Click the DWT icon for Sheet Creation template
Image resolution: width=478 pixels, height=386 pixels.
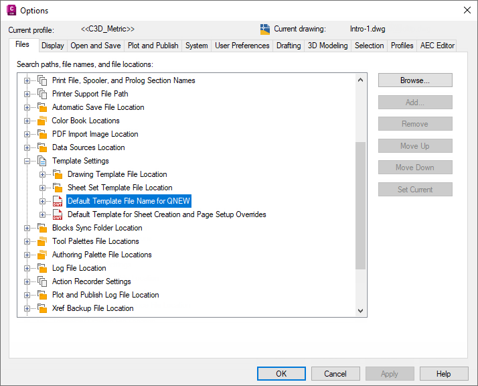(x=58, y=214)
